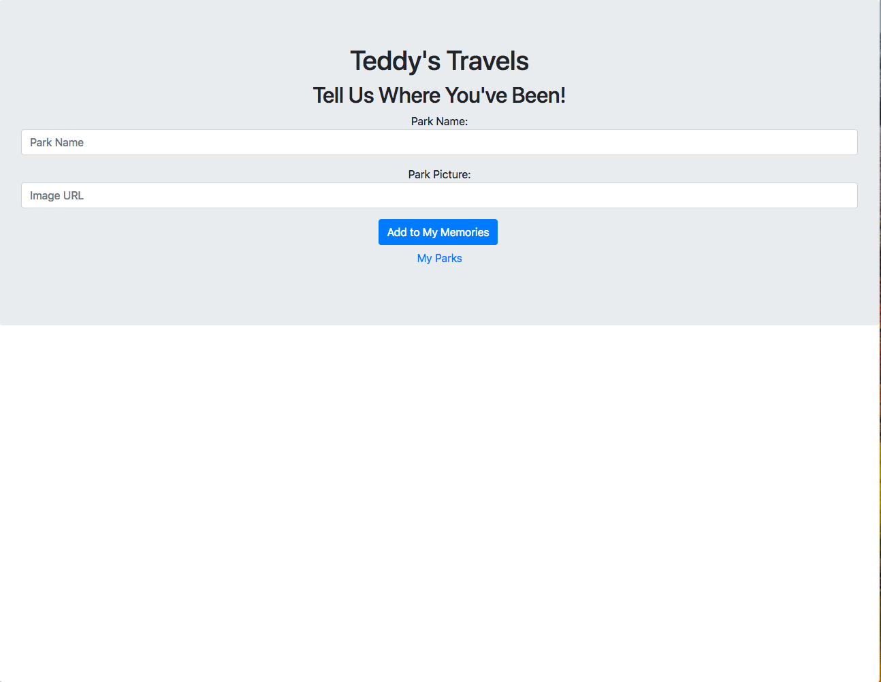Click the word 'Travels' in the title
The image size is (881, 682).
click(x=487, y=61)
